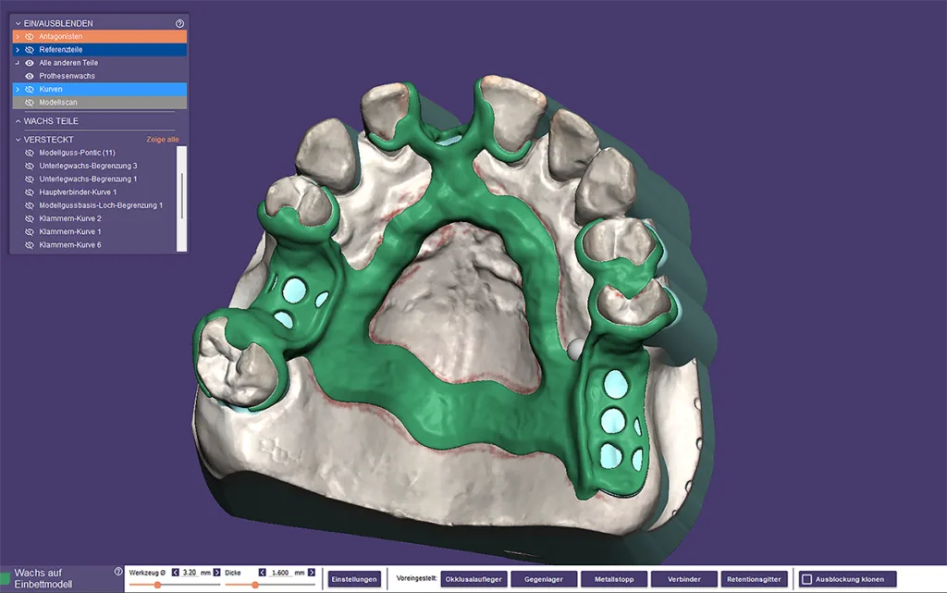Choose the Verbinder preset
The width and height of the screenshot is (947, 593).
[683, 579]
